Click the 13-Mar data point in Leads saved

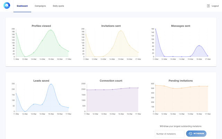pos(34,104)
